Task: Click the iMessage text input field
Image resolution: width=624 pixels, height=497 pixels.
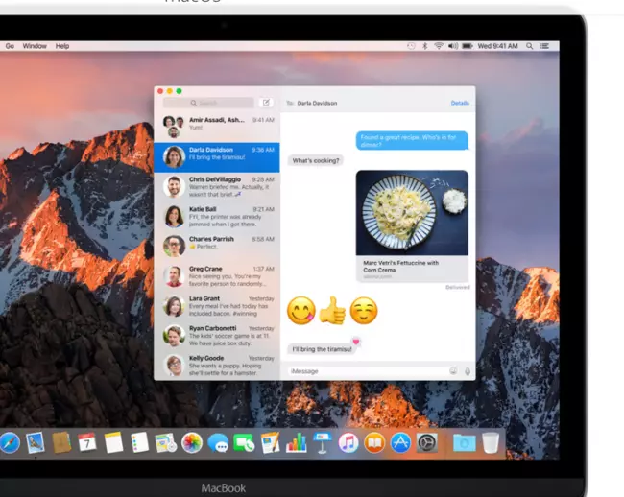Action: click(365, 370)
